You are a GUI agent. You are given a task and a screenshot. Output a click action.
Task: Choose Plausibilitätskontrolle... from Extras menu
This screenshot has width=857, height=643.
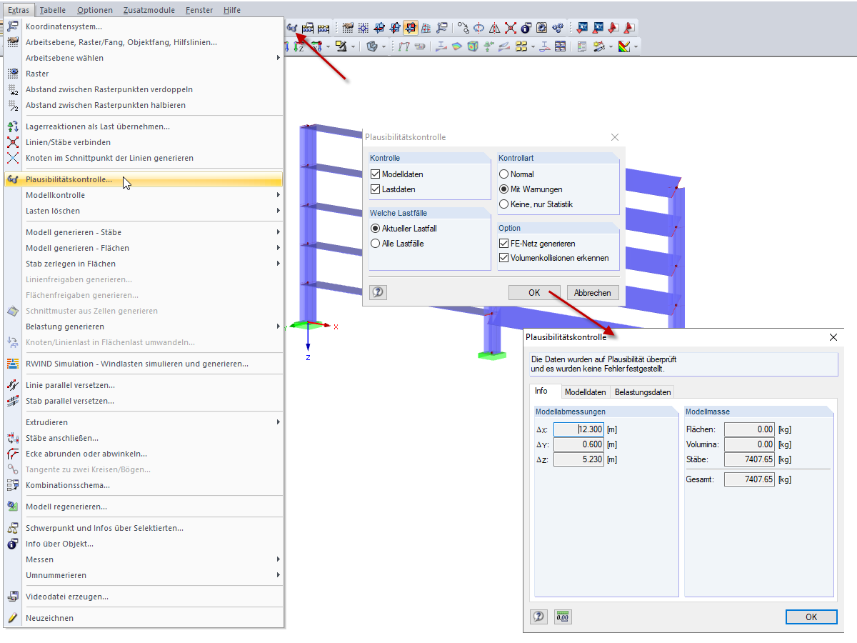tap(144, 179)
